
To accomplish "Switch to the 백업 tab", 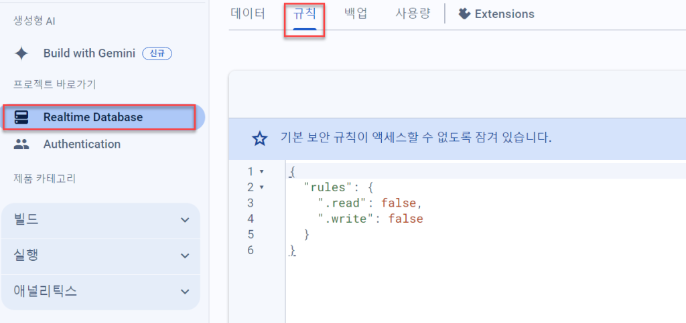I will [356, 14].
